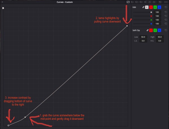
Task: Select the top-right curve control point
Action: 127,26
